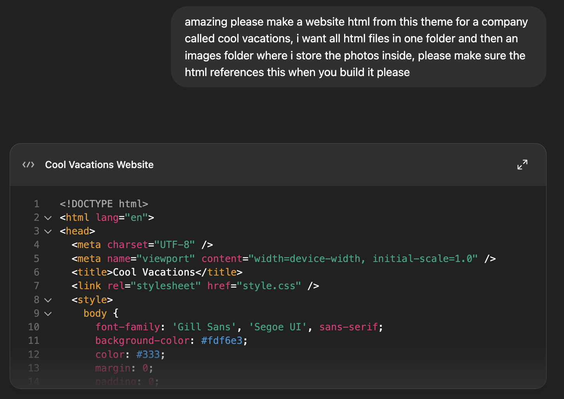Click the margin: 0 declaration
The image size is (564, 399).
pos(124,368)
